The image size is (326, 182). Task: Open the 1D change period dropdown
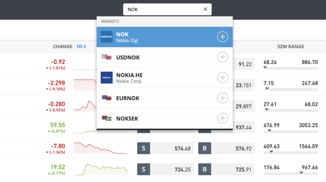pos(81,46)
